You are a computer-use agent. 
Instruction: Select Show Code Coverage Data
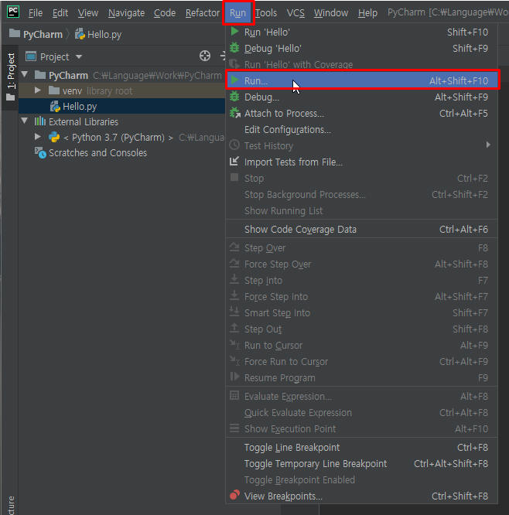pos(361,229)
